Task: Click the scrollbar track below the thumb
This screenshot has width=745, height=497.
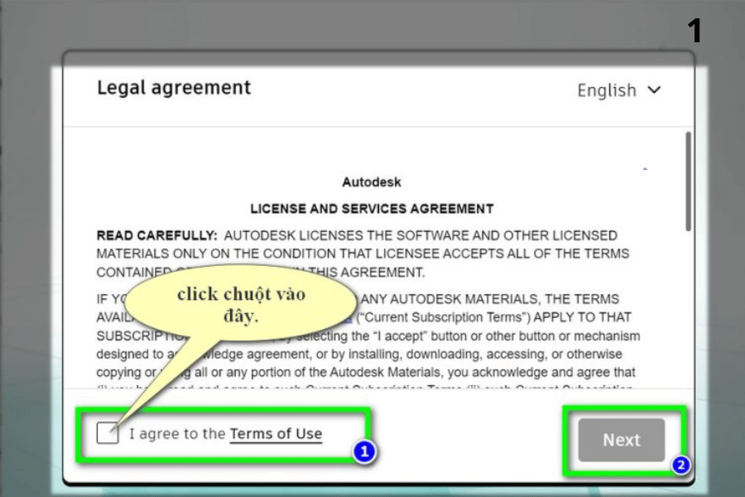Action: [688, 315]
